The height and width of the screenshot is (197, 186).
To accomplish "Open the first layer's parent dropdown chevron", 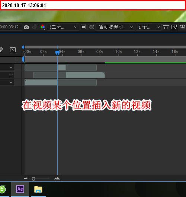I will click(x=11, y=68).
